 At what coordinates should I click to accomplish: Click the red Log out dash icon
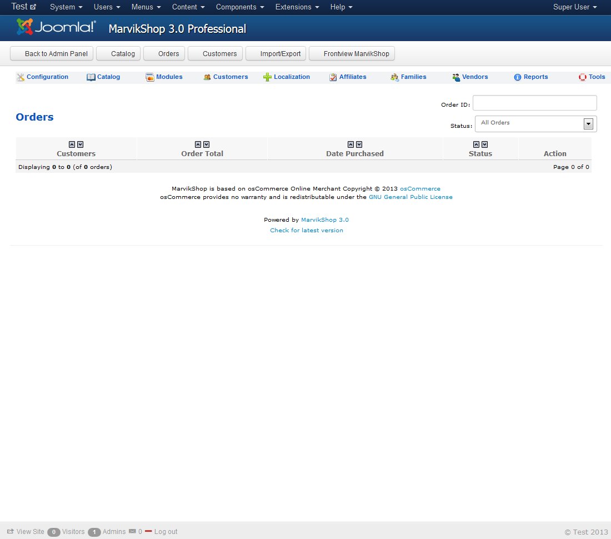[148, 531]
